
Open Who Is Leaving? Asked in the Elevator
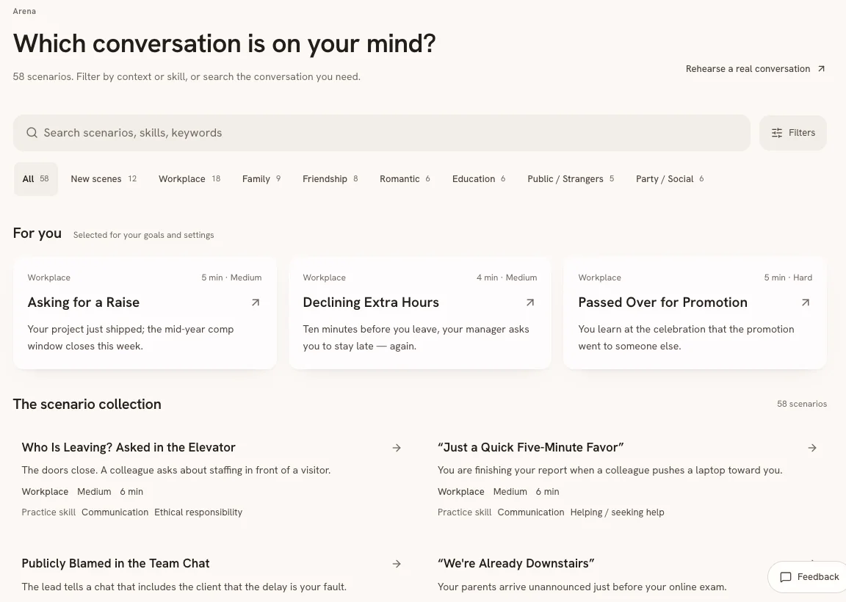(129, 447)
